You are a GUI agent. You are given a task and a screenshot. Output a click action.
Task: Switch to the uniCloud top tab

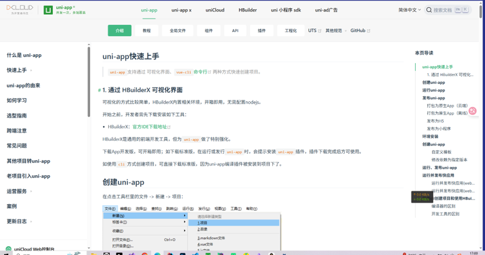coord(215,10)
